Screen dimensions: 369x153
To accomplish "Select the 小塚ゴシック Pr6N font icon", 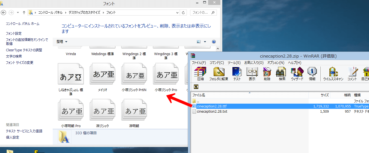I will (134, 74).
